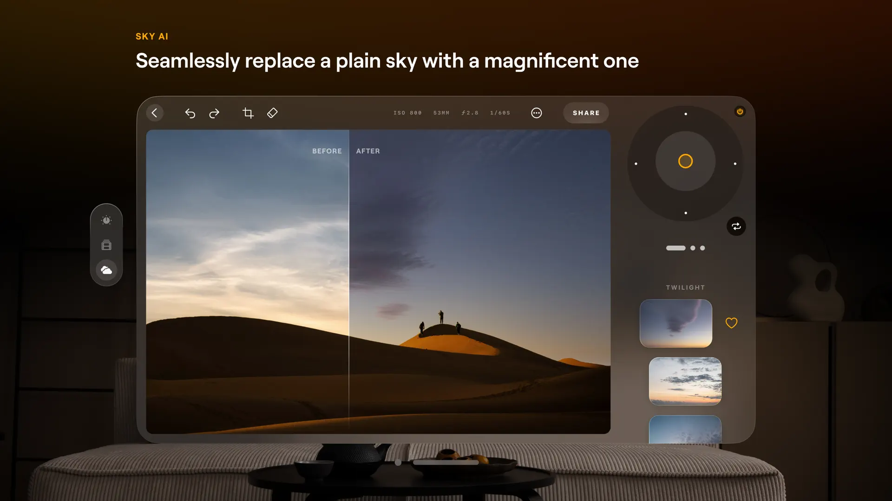This screenshot has width=892, height=501.
Task: Toggle the power switch in the top right
Action: coord(740,111)
